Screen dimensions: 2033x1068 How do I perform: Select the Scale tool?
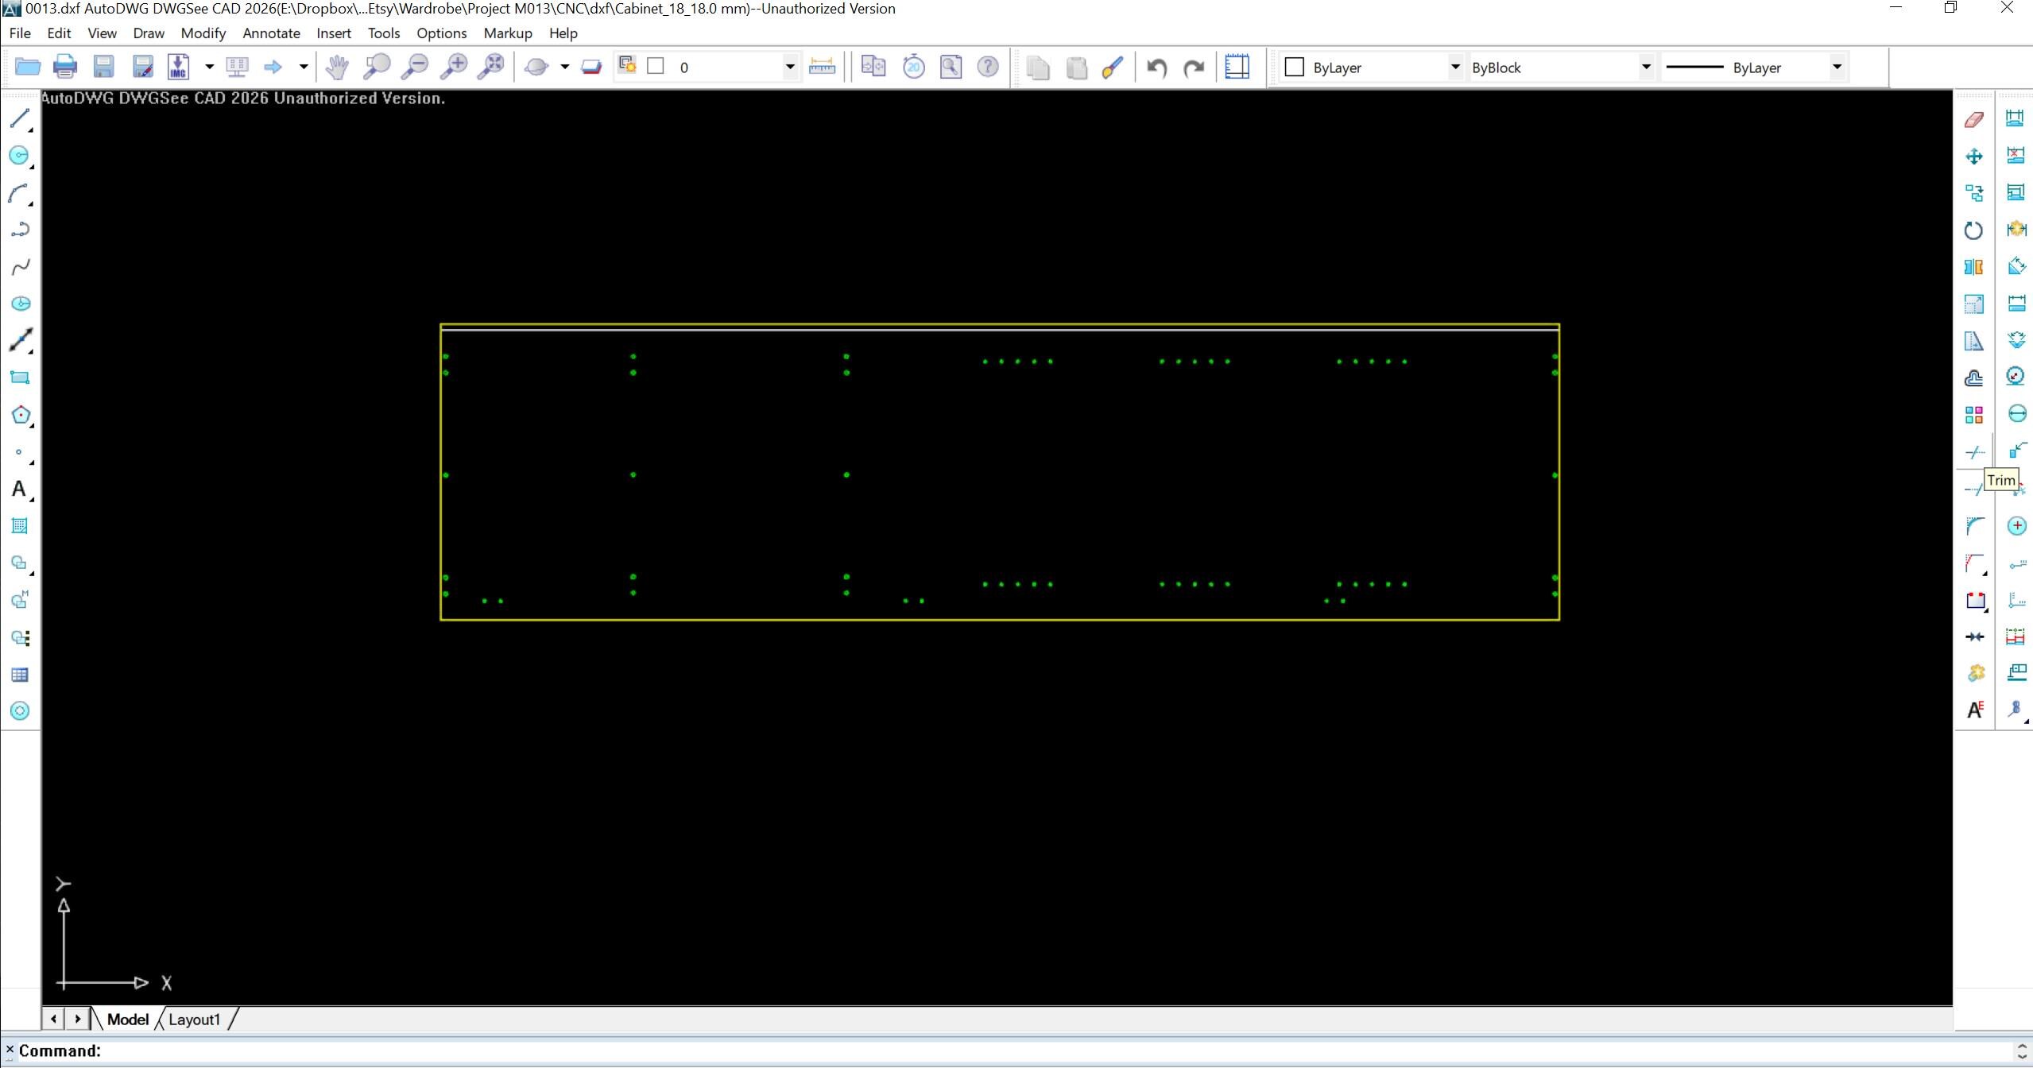pyautogui.click(x=1974, y=304)
